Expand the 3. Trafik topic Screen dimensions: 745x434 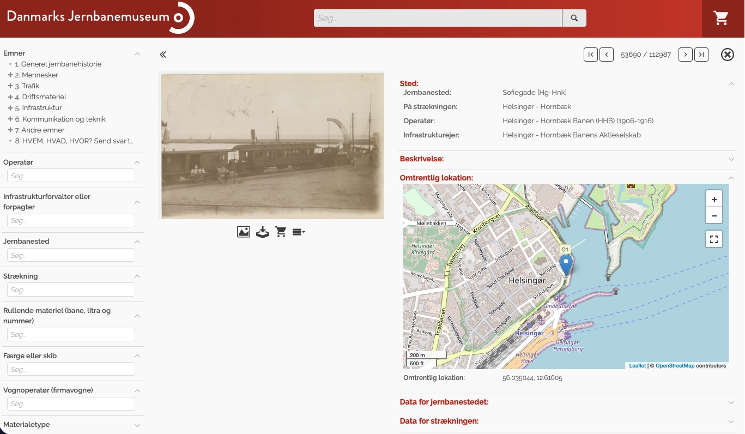pos(10,86)
